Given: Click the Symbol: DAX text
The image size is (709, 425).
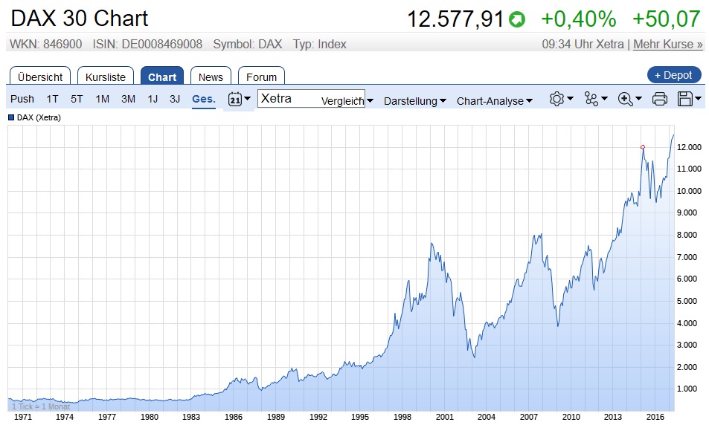Looking at the screenshot, I should pos(247,45).
